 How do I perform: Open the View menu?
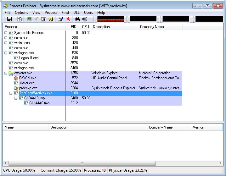36,13
